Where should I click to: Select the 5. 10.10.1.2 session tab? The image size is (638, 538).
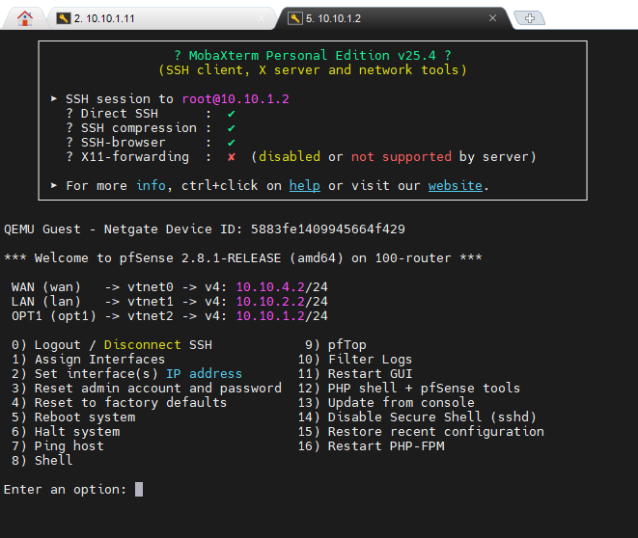point(393,18)
